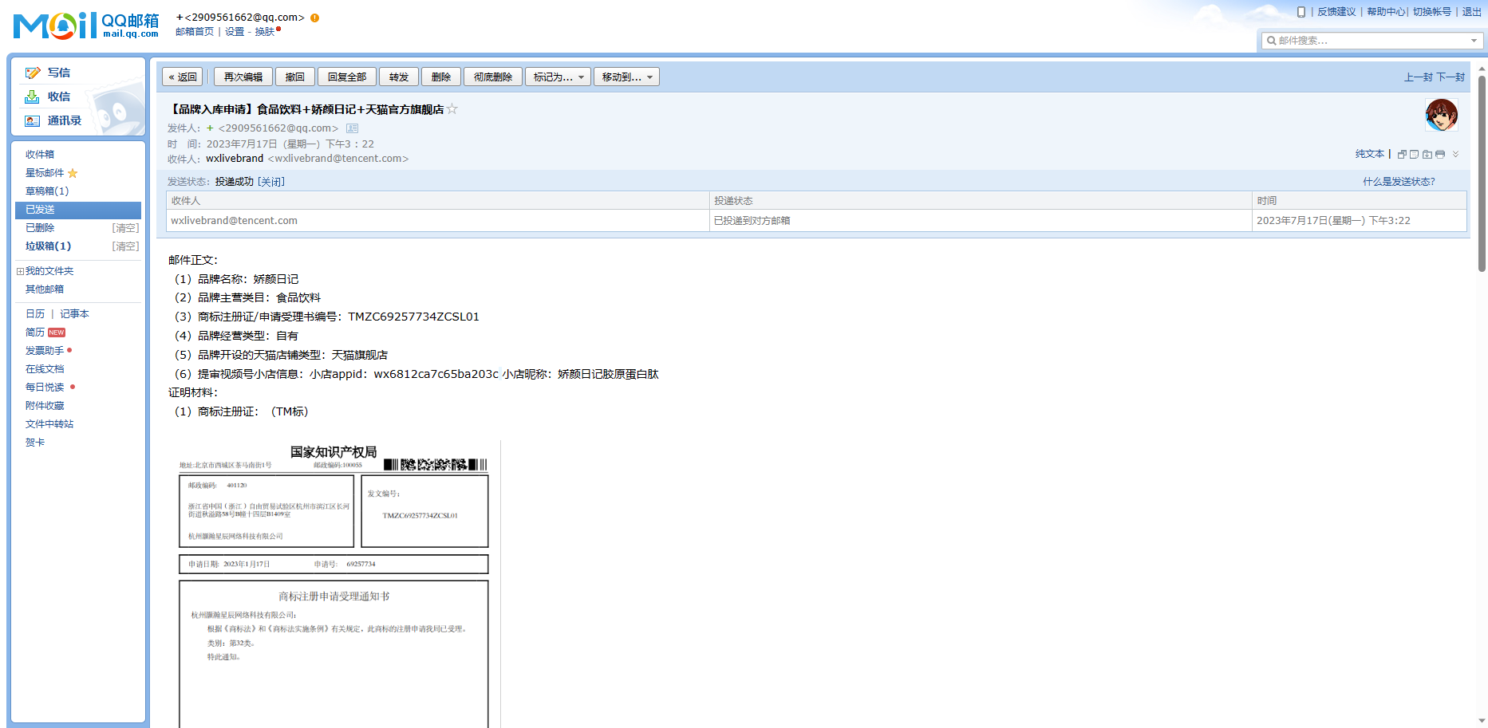This screenshot has height=728, width=1488.
Task: Click the vertical scrollbar thumb
Action: pyautogui.click(x=1482, y=174)
